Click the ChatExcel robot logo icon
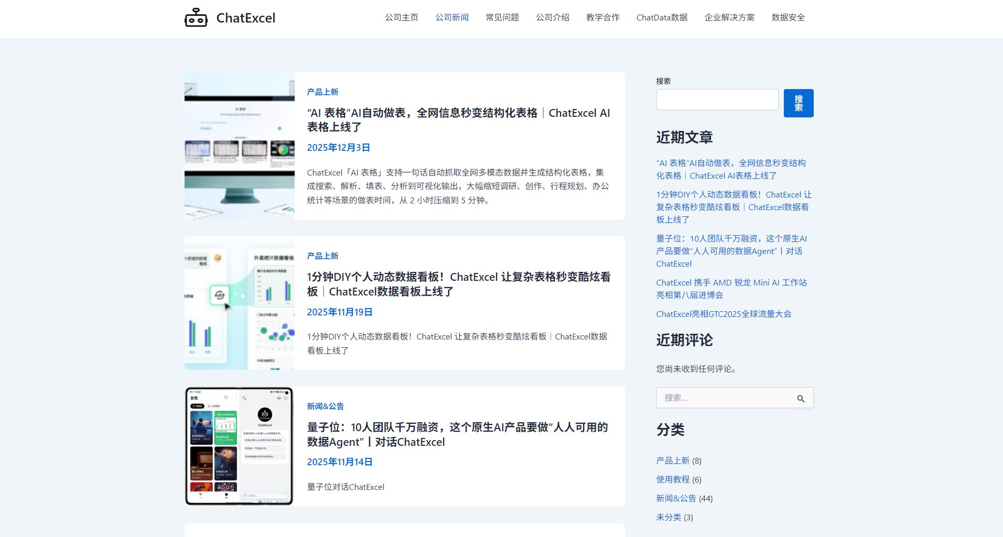Screen dimensions: 1003x537 pyautogui.click(x=196, y=17)
